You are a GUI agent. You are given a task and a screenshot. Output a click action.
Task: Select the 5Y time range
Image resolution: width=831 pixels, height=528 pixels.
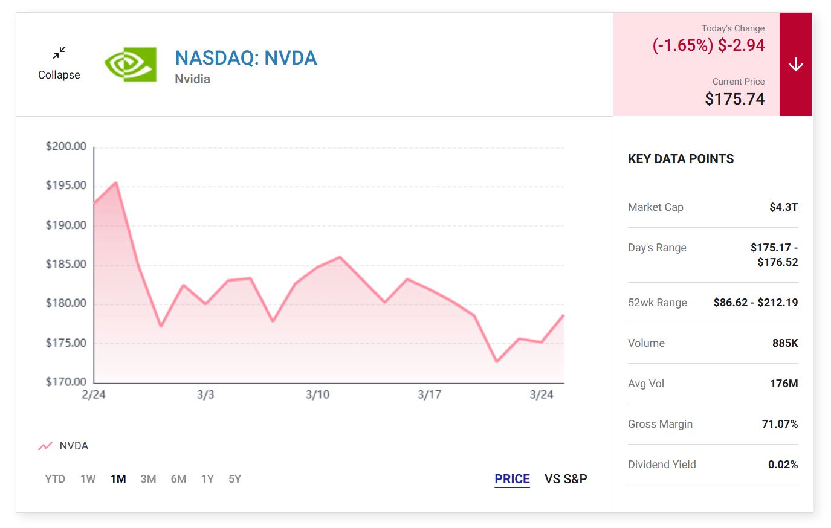click(x=234, y=479)
